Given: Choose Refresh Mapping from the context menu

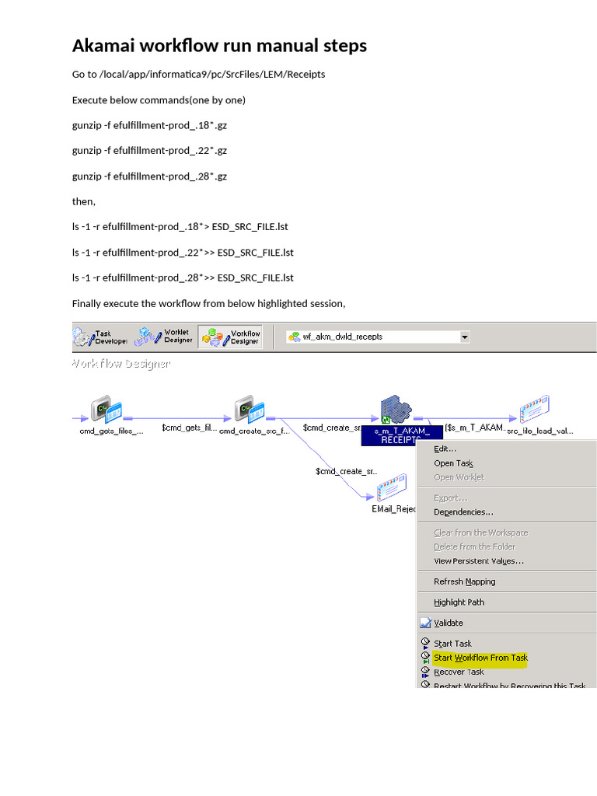Looking at the screenshot, I should [465, 581].
